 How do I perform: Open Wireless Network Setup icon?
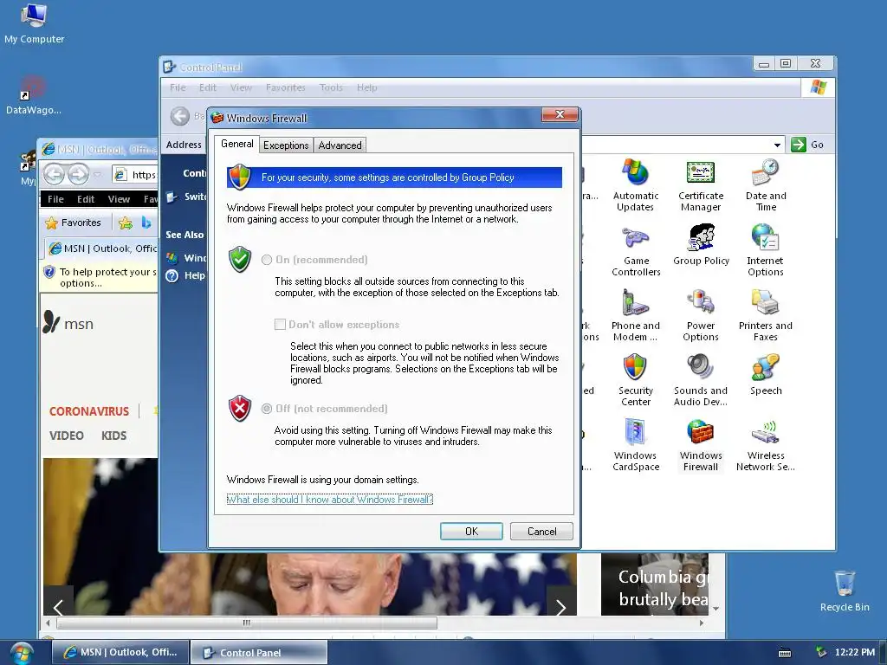(766, 445)
